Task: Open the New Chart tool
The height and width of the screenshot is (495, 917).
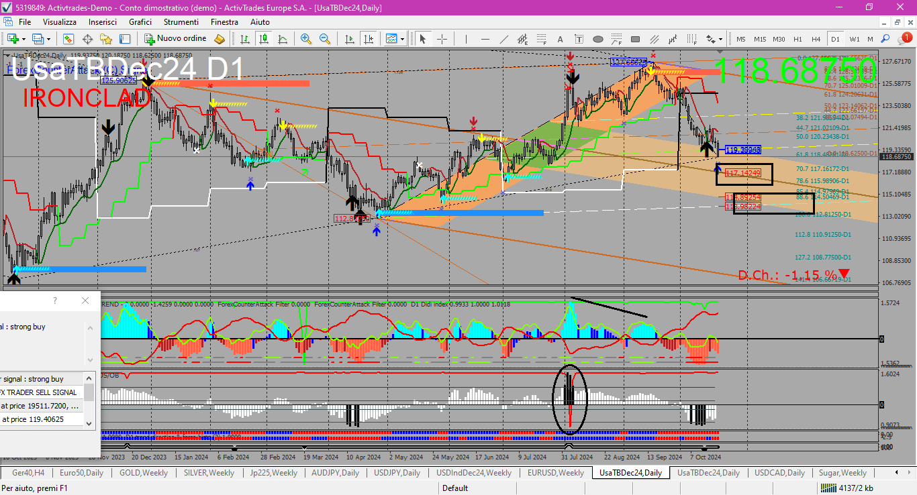Action: click(13, 39)
